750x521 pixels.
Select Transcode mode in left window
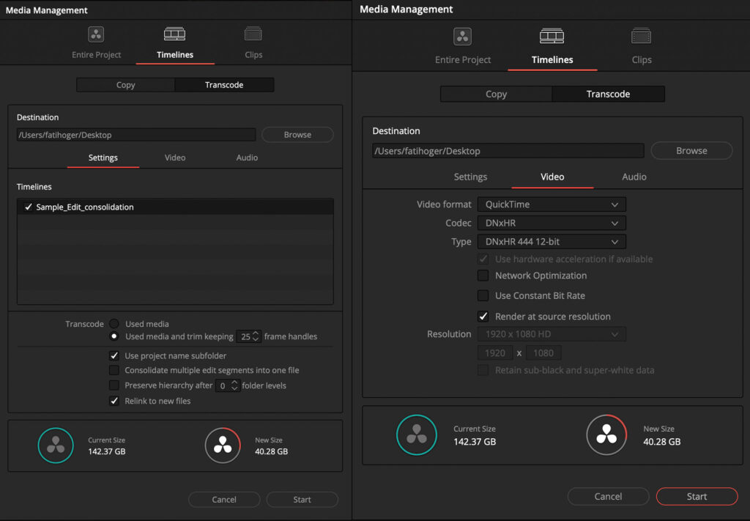pyautogui.click(x=224, y=85)
